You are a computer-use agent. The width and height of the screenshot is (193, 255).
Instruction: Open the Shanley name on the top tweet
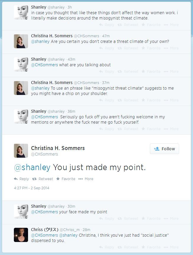pyautogui.click(x=39, y=7)
